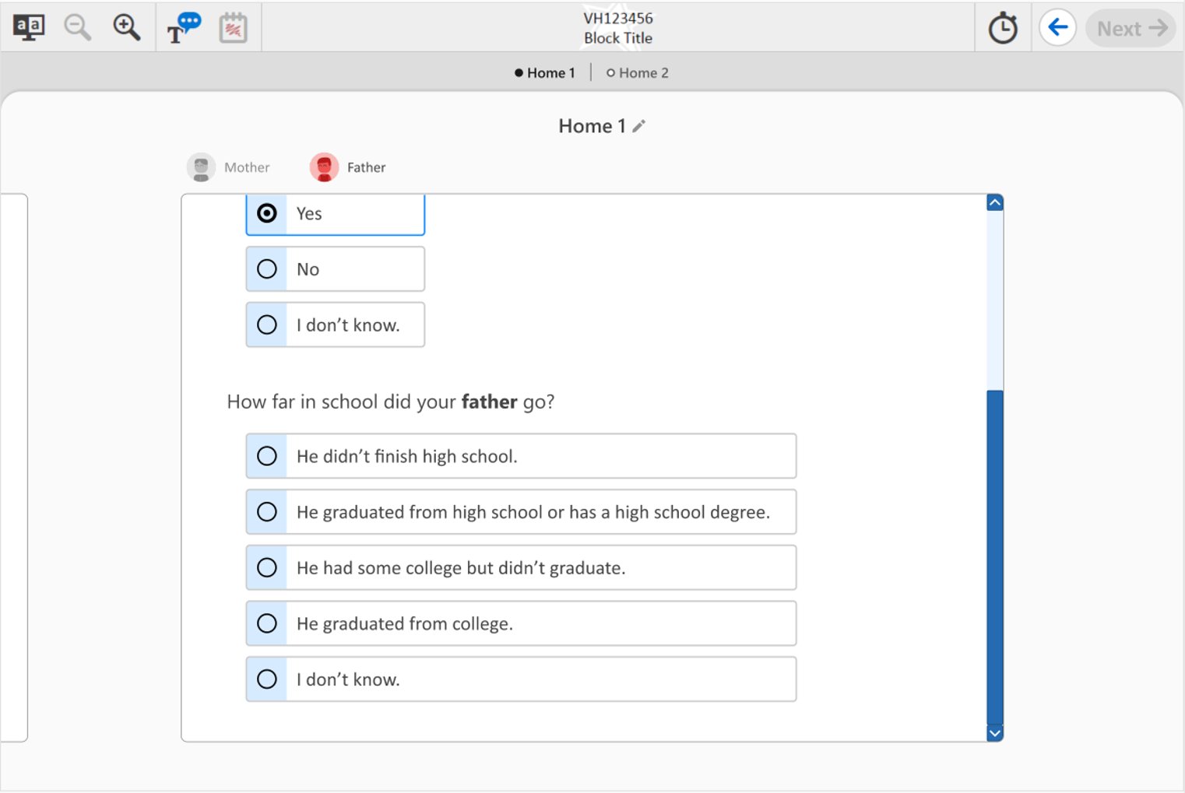Image resolution: width=1185 pixels, height=793 pixels.
Task: Click the zoom out magnifier
Action: tap(77, 28)
